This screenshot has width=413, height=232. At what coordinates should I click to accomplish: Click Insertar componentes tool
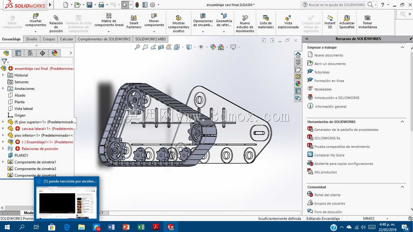pos(36,20)
